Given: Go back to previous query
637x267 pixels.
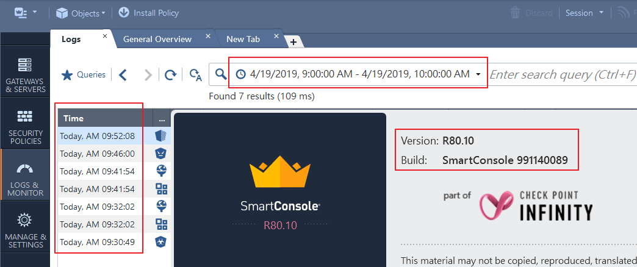Looking at the screenshot, I should (x=123, y=74).
